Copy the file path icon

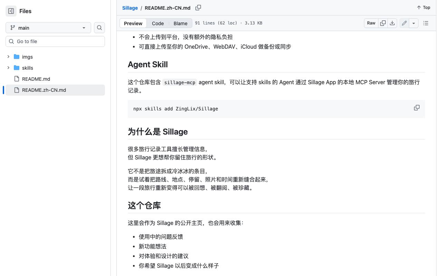coord(198,8)
